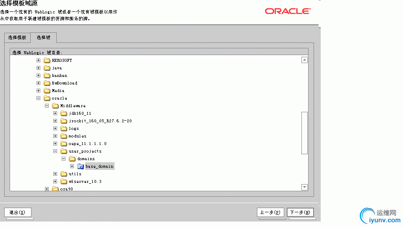Expand the utils tree node
Image resolution: width=403 pixels, height=227 pixels.
coord(55,174)
